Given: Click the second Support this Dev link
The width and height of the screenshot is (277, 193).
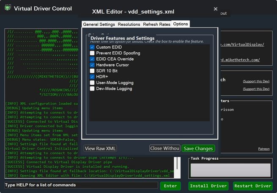Looking at the screenshot, I should [256, 89].
